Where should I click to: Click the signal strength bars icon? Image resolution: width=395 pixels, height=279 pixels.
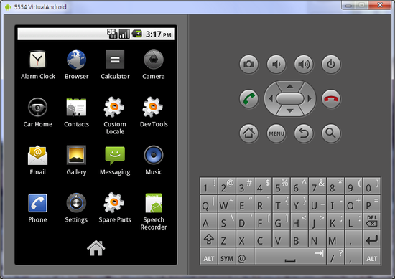click(124, 34)
